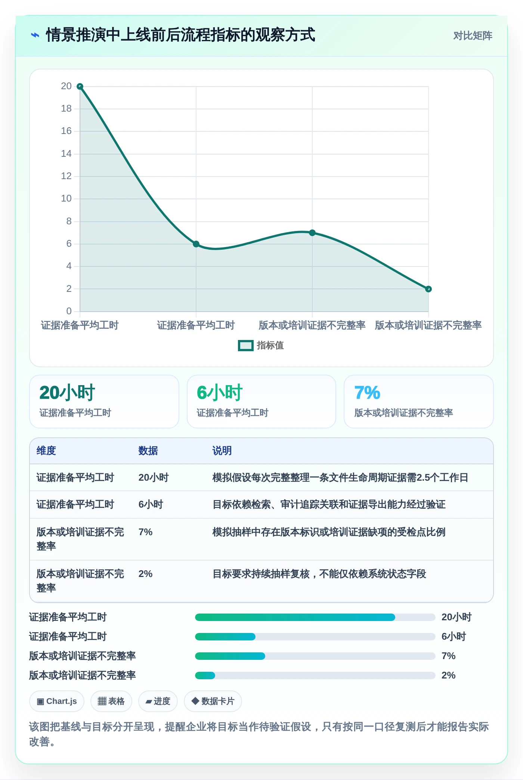Image resolution: width=523 pixels, height=780 pixels.
Task: Click description 目标依赖检索、审计追踪关联
Action: click(x=329, y=505)
